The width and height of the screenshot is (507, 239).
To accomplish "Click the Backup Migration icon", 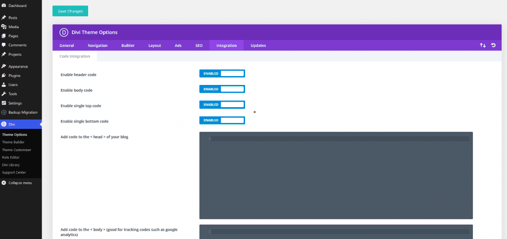I will coord(4,112).
